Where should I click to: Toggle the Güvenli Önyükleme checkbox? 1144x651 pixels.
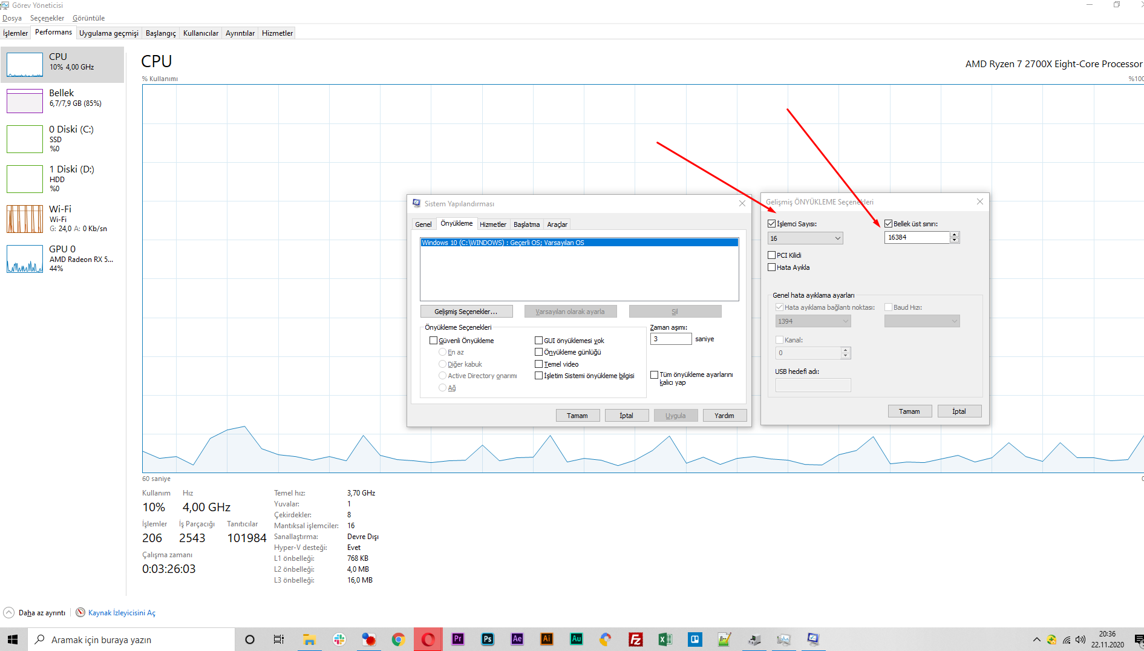(x=433, y=341)
